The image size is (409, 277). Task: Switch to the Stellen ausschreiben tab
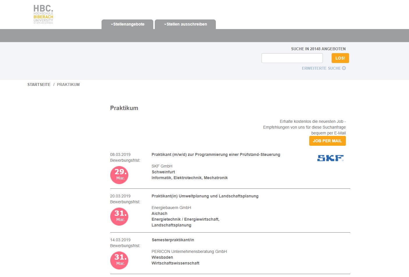tap(186, 24)
